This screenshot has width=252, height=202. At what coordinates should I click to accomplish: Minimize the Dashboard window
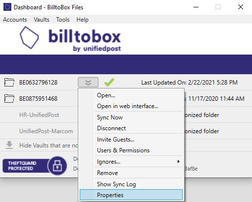196,7
